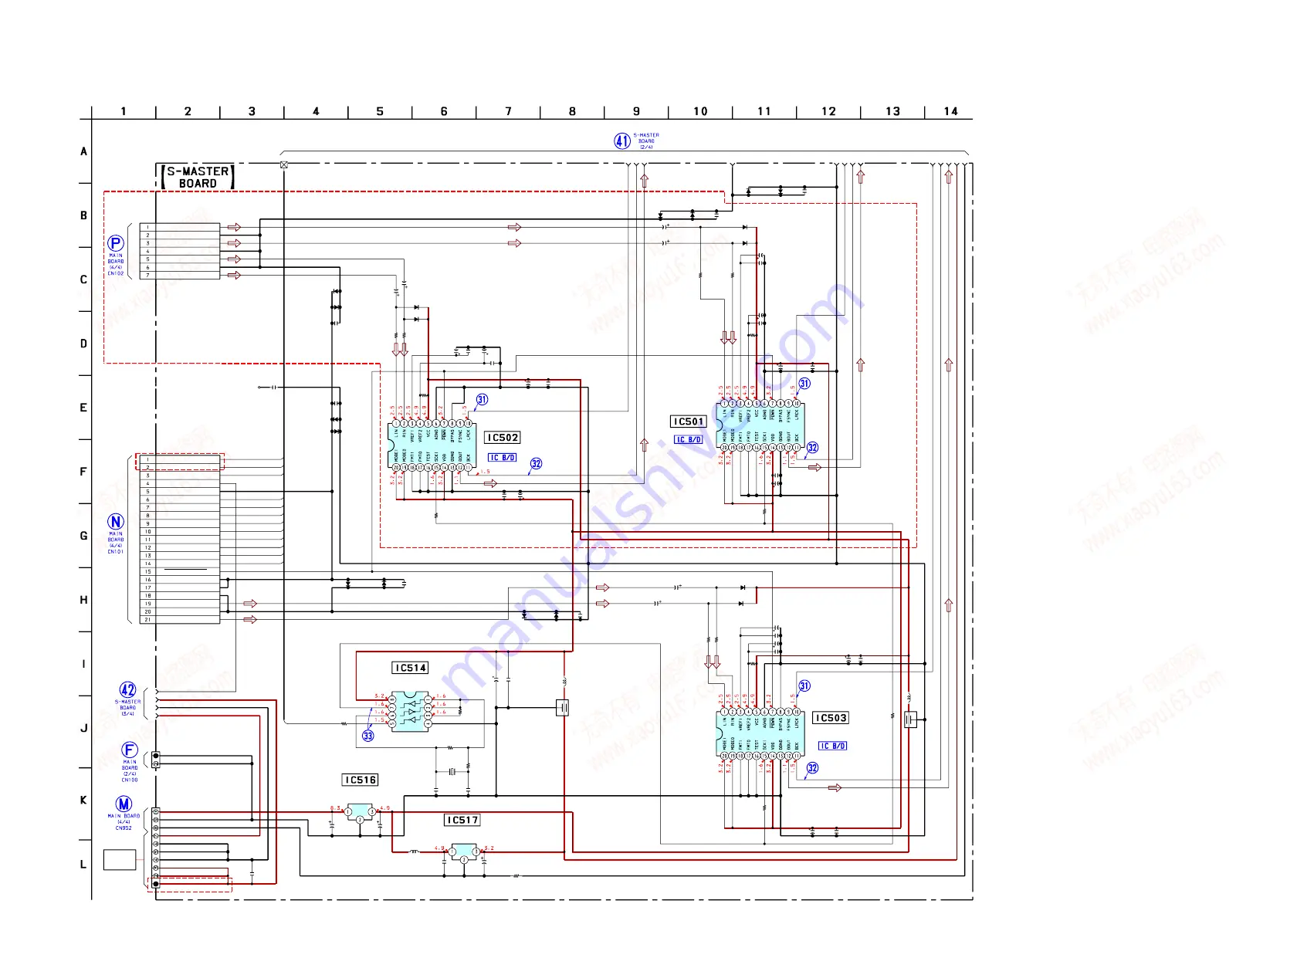1297x975 pixels.
Task: Click circled marker 41 at the top
Action: coord(622,140)
